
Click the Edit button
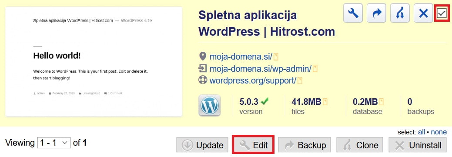tap(253, 145)
